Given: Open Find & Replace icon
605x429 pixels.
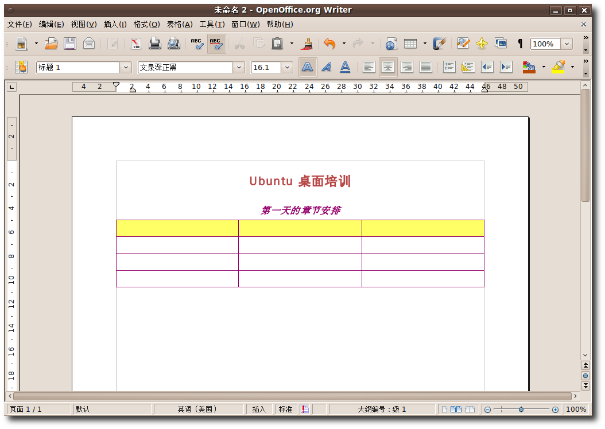Looking at the screenshot, I should pos(463,44).
